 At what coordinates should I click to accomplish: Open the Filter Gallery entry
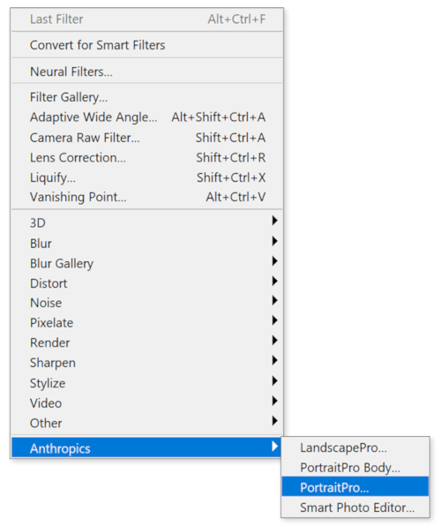[x=147, y=97]
